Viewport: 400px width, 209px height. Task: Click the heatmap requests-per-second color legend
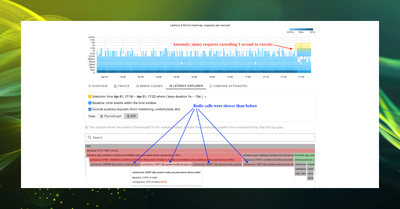301,29
